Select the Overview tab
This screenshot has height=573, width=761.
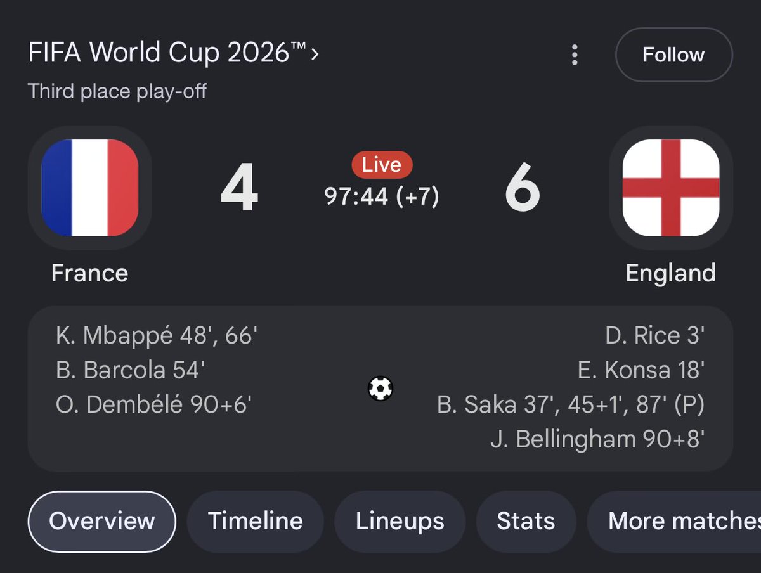(101, 521)
